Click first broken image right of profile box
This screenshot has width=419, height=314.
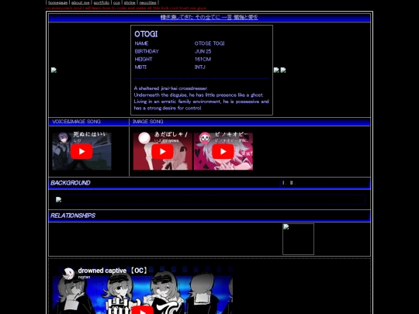click(x=276, y=71)
